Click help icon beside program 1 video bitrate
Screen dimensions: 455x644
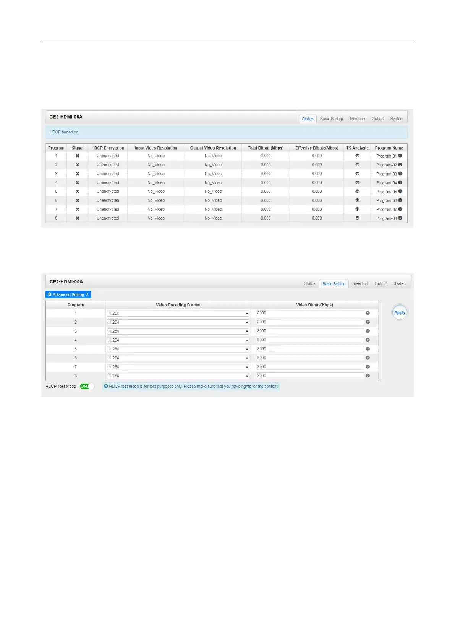(368, 313)
